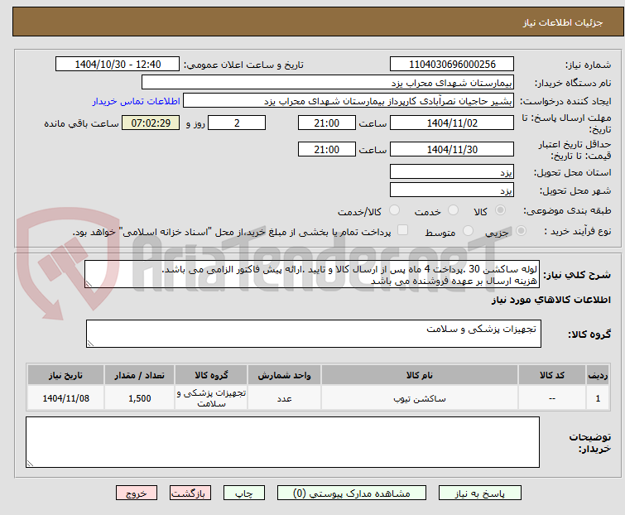Screen dimensions: 625x515
Task: Click the unit cell عدد
Action: (x=284, y=397)
